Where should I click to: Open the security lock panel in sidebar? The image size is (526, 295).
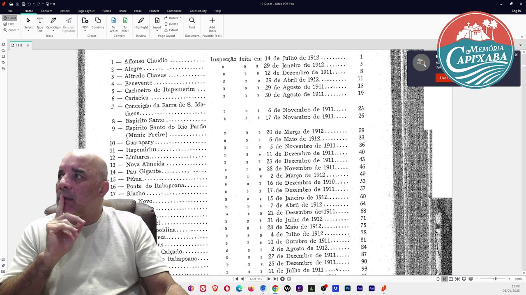[3, 68]
